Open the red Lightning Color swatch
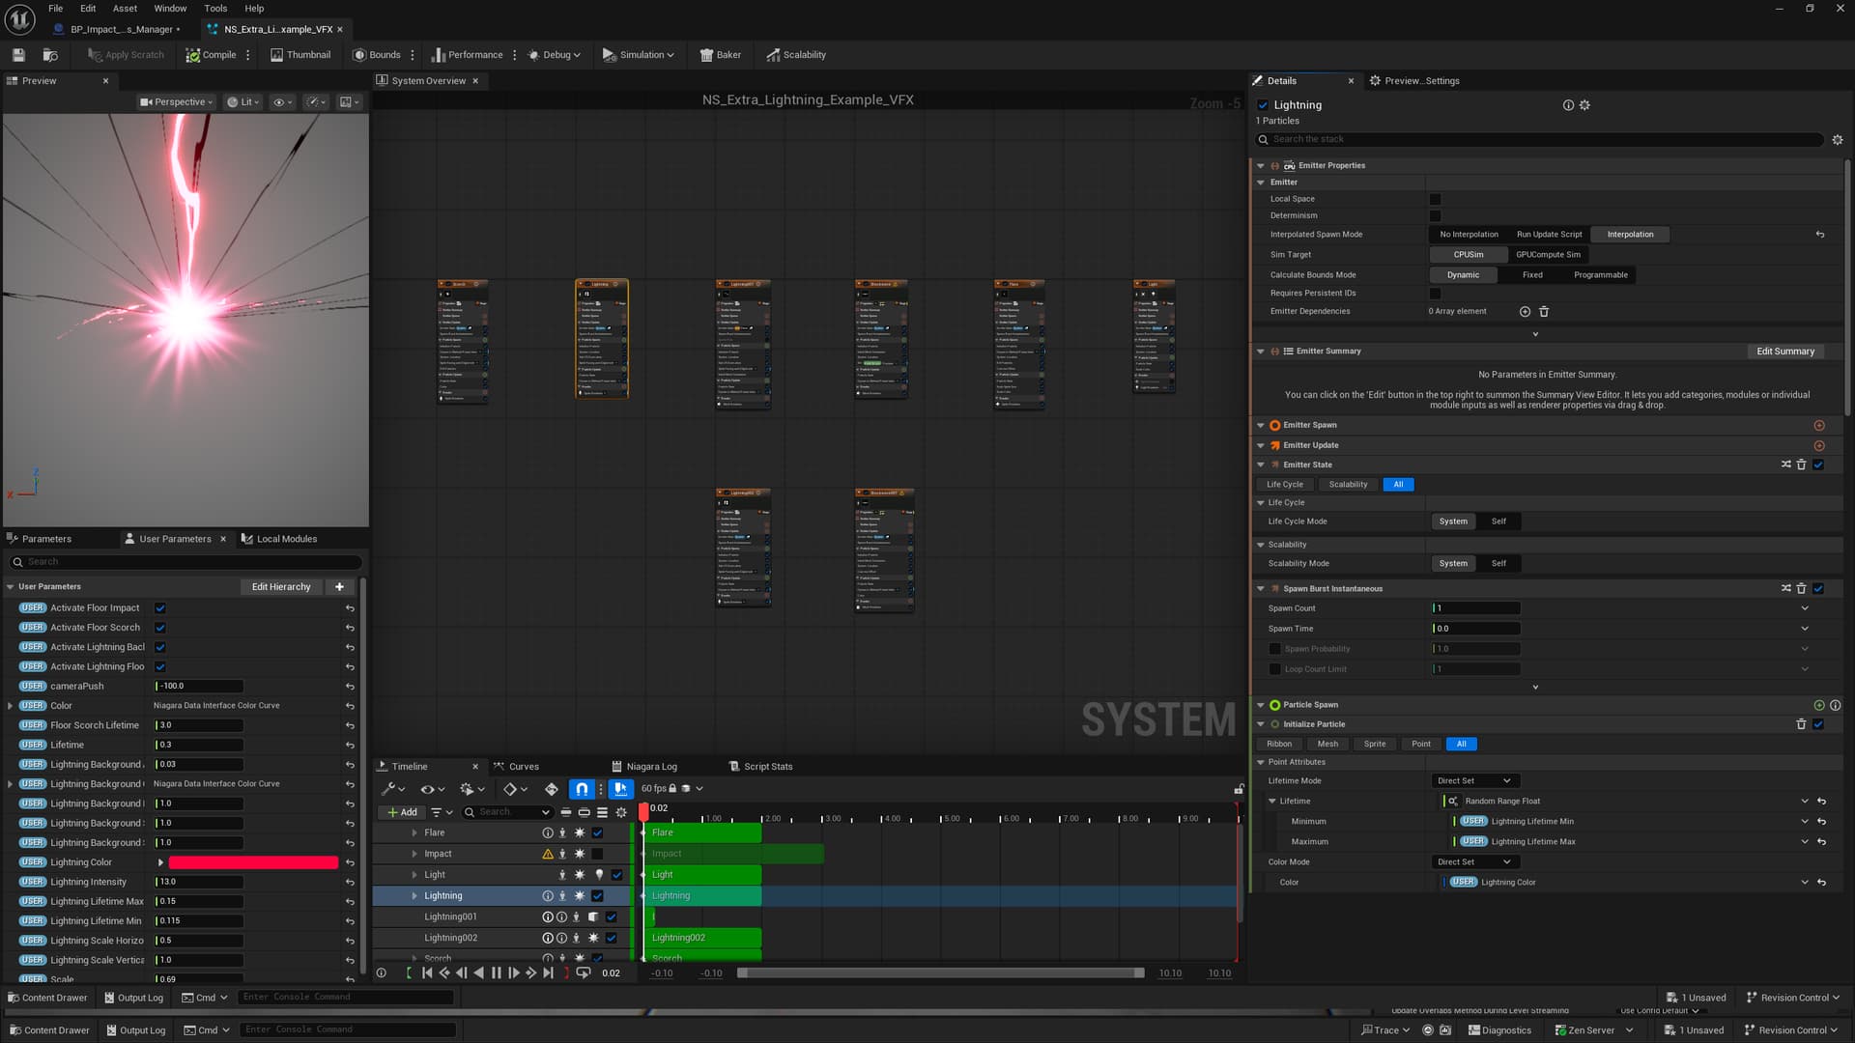The width and height of the screenshot is (1855, 1043). coord(253,862)
